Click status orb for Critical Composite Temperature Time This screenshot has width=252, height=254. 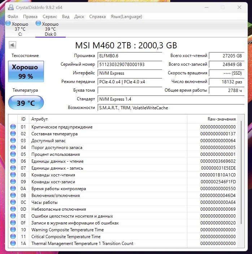tap(13, 236)
